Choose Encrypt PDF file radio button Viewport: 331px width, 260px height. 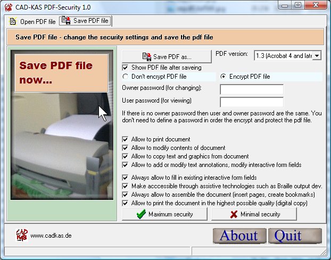[224, 77]
